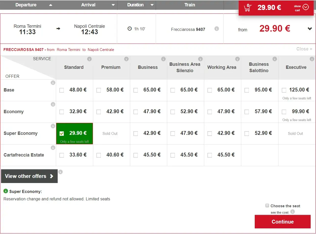Screen dimensions: 316x234
Task: Click info icon next to Frecciarossa 9407
Action: tap(217, 29)
